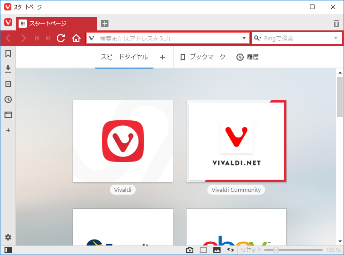344x255 pixels.
Task: Open the Vivaldi menu button
Action: (x=8, y=22)
